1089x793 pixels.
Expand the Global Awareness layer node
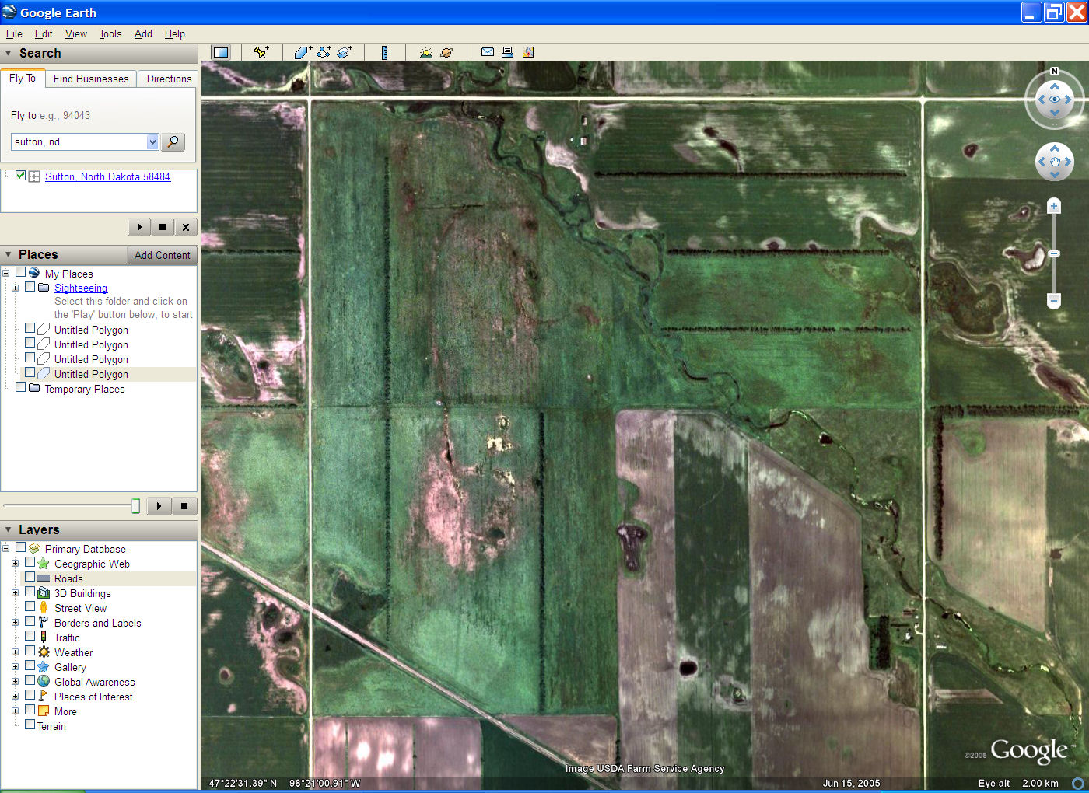pos(15,682)
